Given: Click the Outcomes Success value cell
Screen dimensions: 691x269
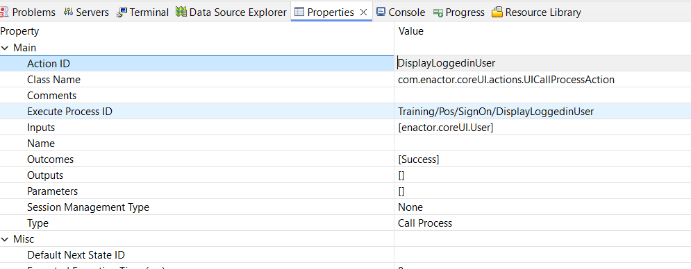Looking at the screenshot, I should pos(542,159).
